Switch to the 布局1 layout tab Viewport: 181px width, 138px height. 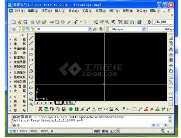(x=70, y=103)
